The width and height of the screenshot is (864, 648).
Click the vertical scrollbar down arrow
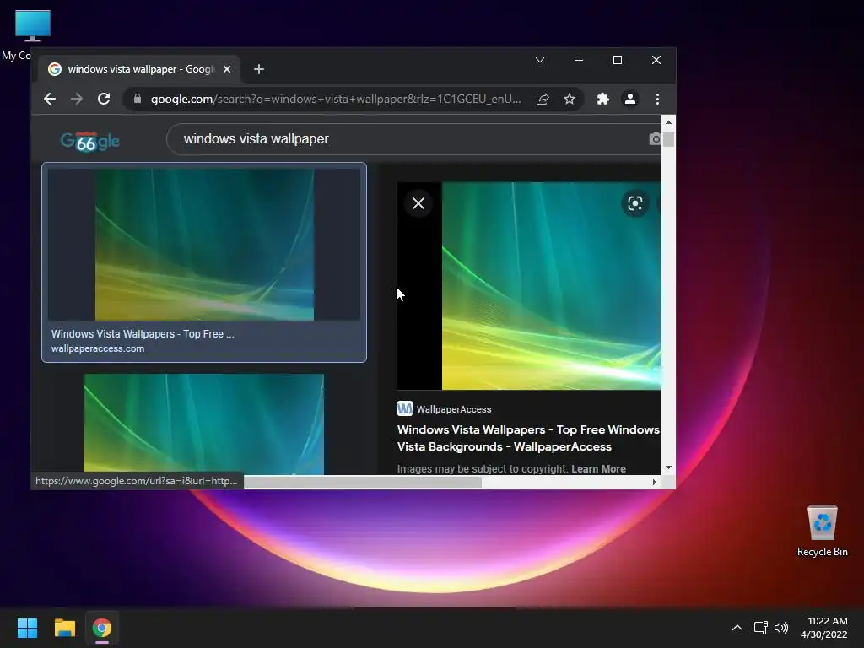coord(668,467)
